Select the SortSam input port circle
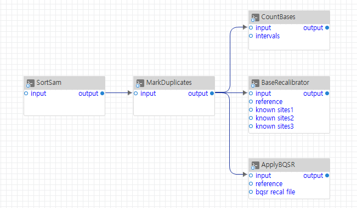357x208 pixels. pos(26,93)
